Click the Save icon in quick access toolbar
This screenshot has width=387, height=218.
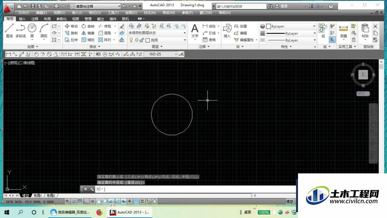tap(33, 6)
